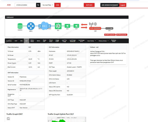Open the BRAS tab

[38, 41]
